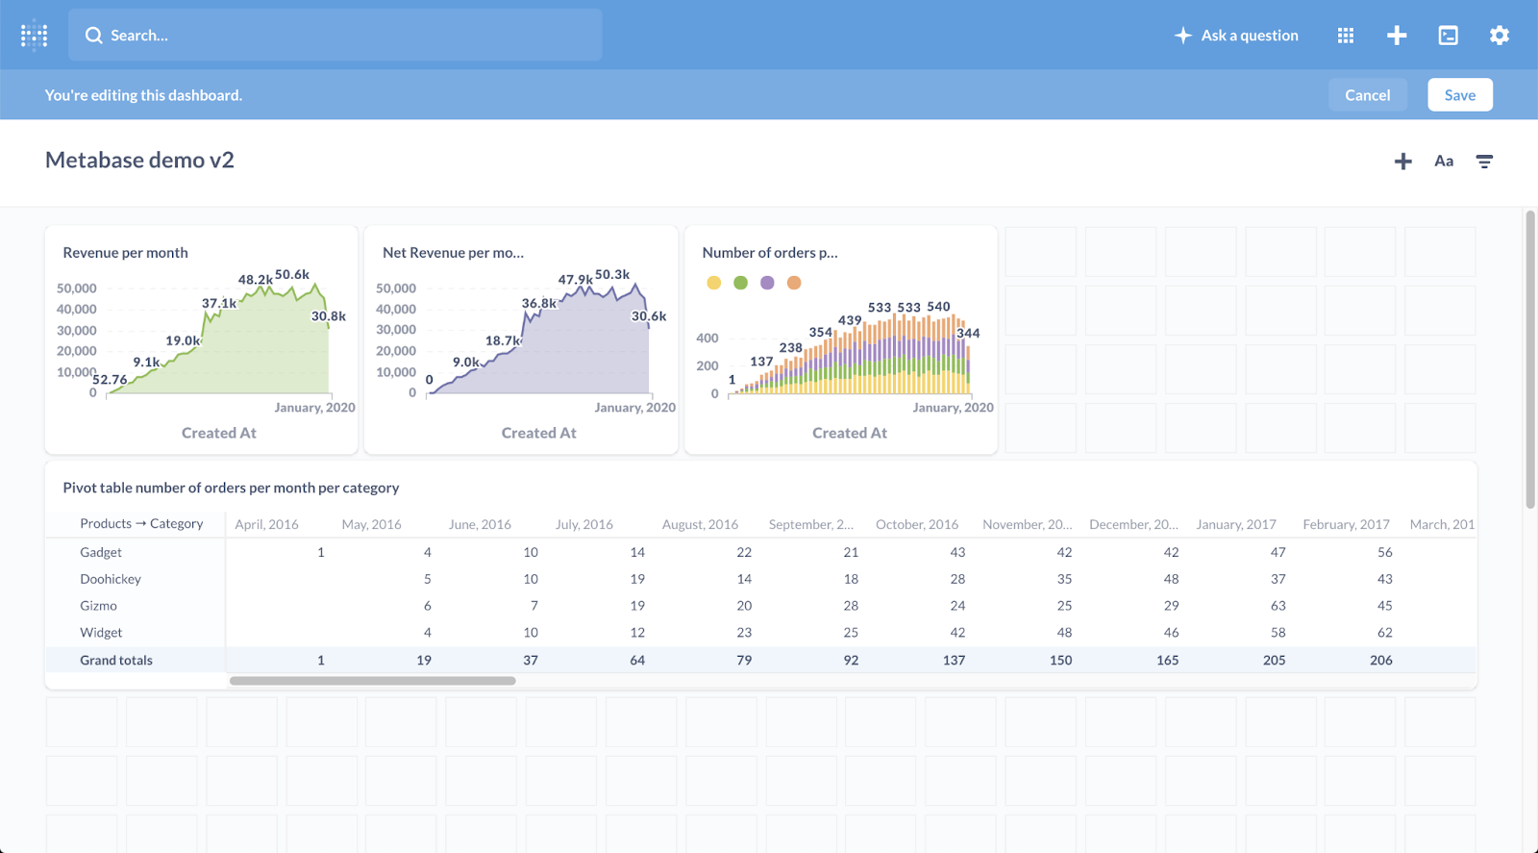Add a question with dashboard plus icon
The width and height of the screenshot is (1538, 853).
coord(1402,162)
